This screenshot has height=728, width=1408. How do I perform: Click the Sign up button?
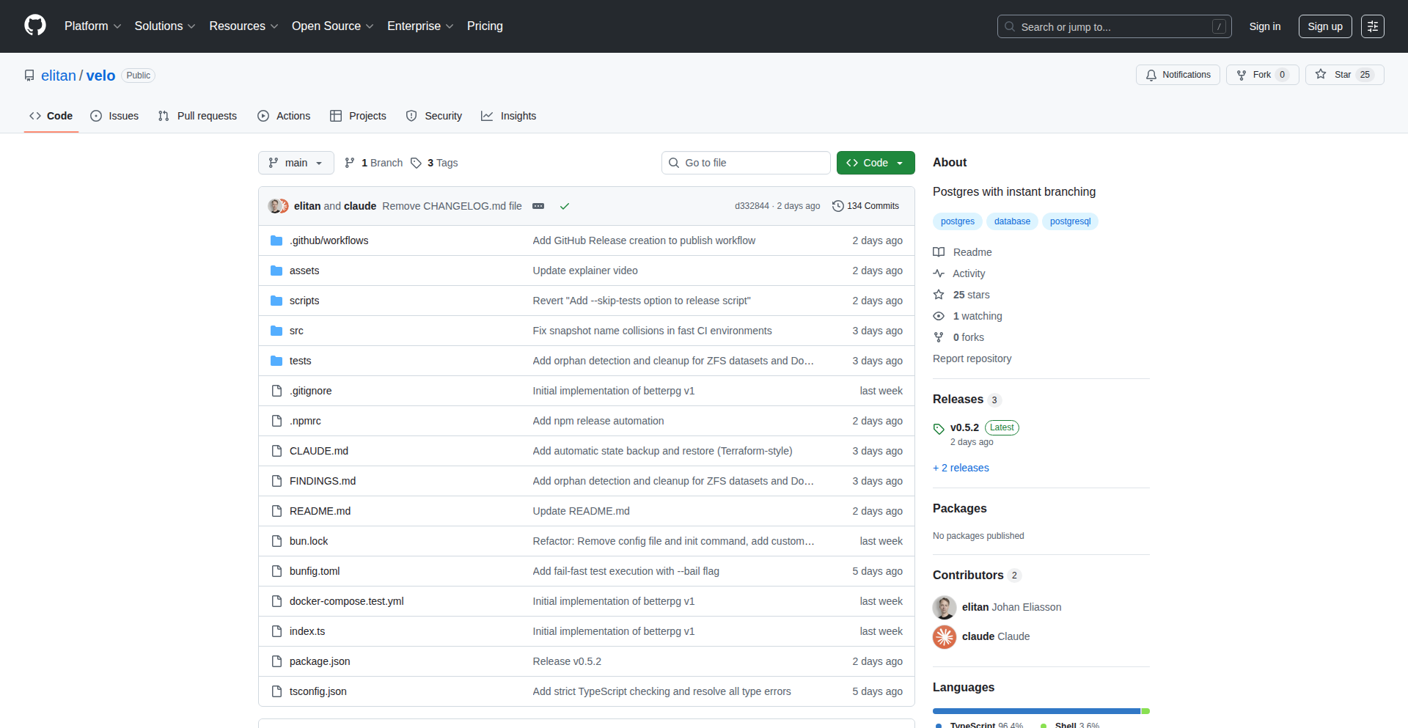(x=1324, y=26)
